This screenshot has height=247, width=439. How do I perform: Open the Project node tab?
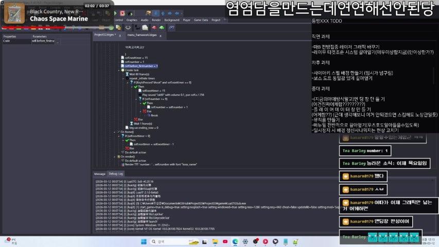(216, 20)
